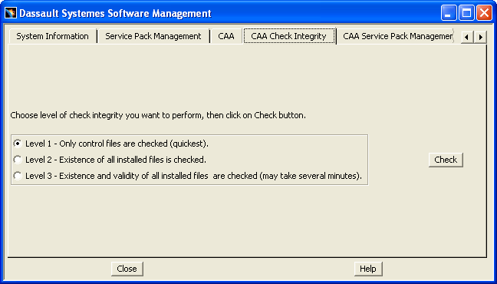Open Help with the Help button
Screen dimensions: 497x284
368,269
